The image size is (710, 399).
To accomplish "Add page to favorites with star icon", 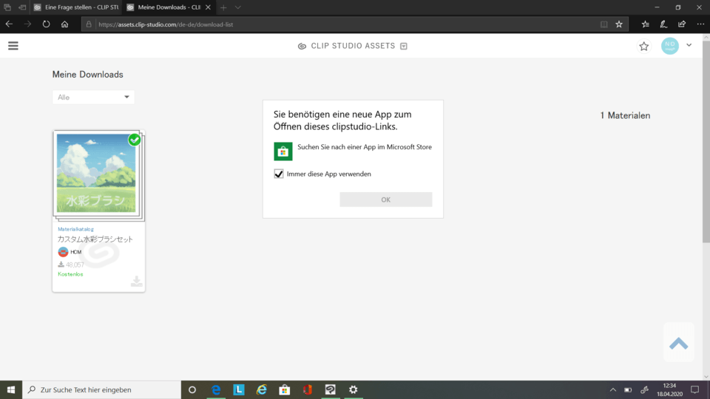I will click(619, 24).
